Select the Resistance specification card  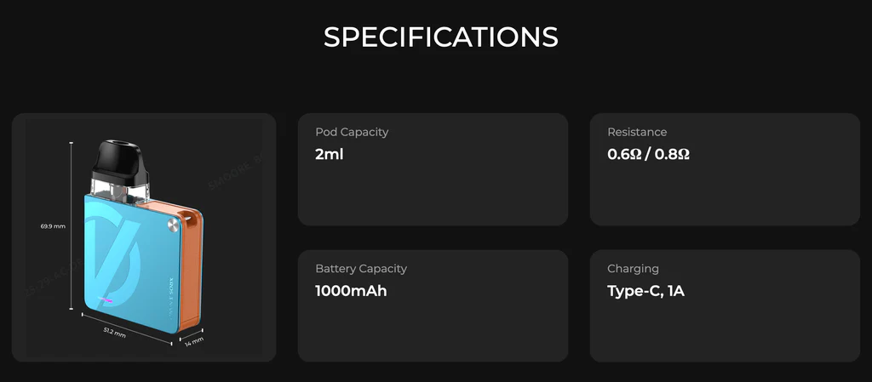(x=725, y=169)
